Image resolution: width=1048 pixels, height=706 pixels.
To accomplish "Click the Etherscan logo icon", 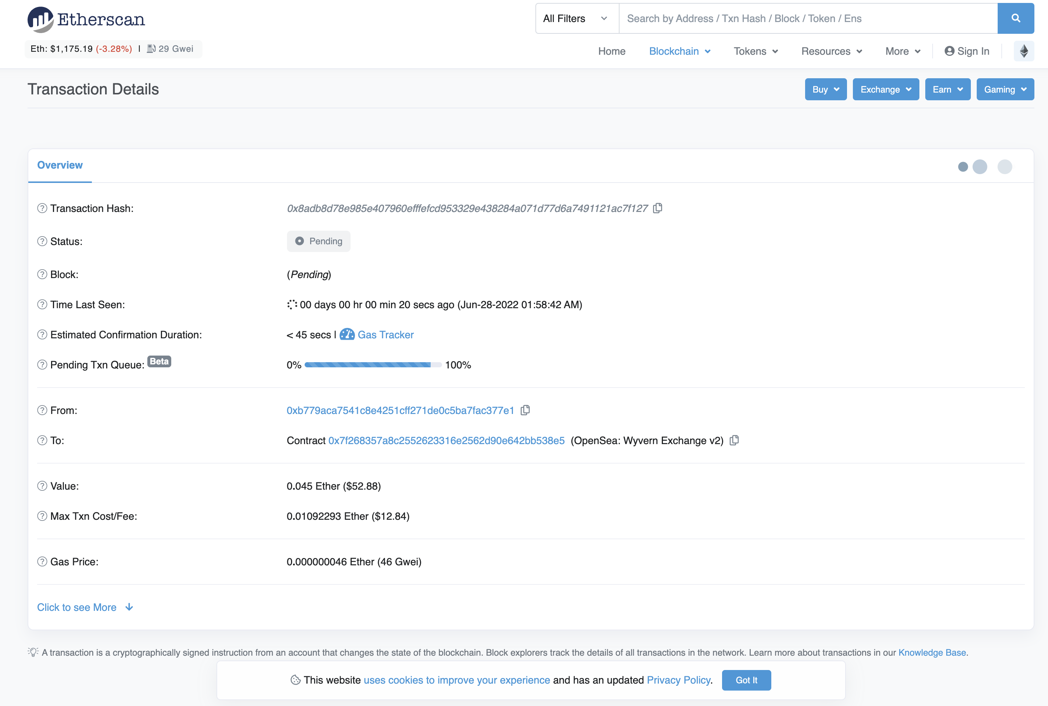I will click(x=40, y=19).
